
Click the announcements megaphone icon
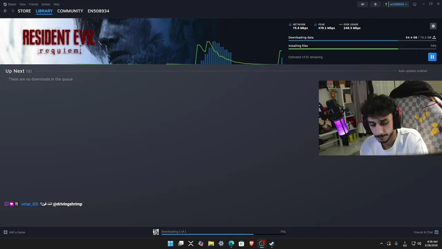tap(362, 4)
